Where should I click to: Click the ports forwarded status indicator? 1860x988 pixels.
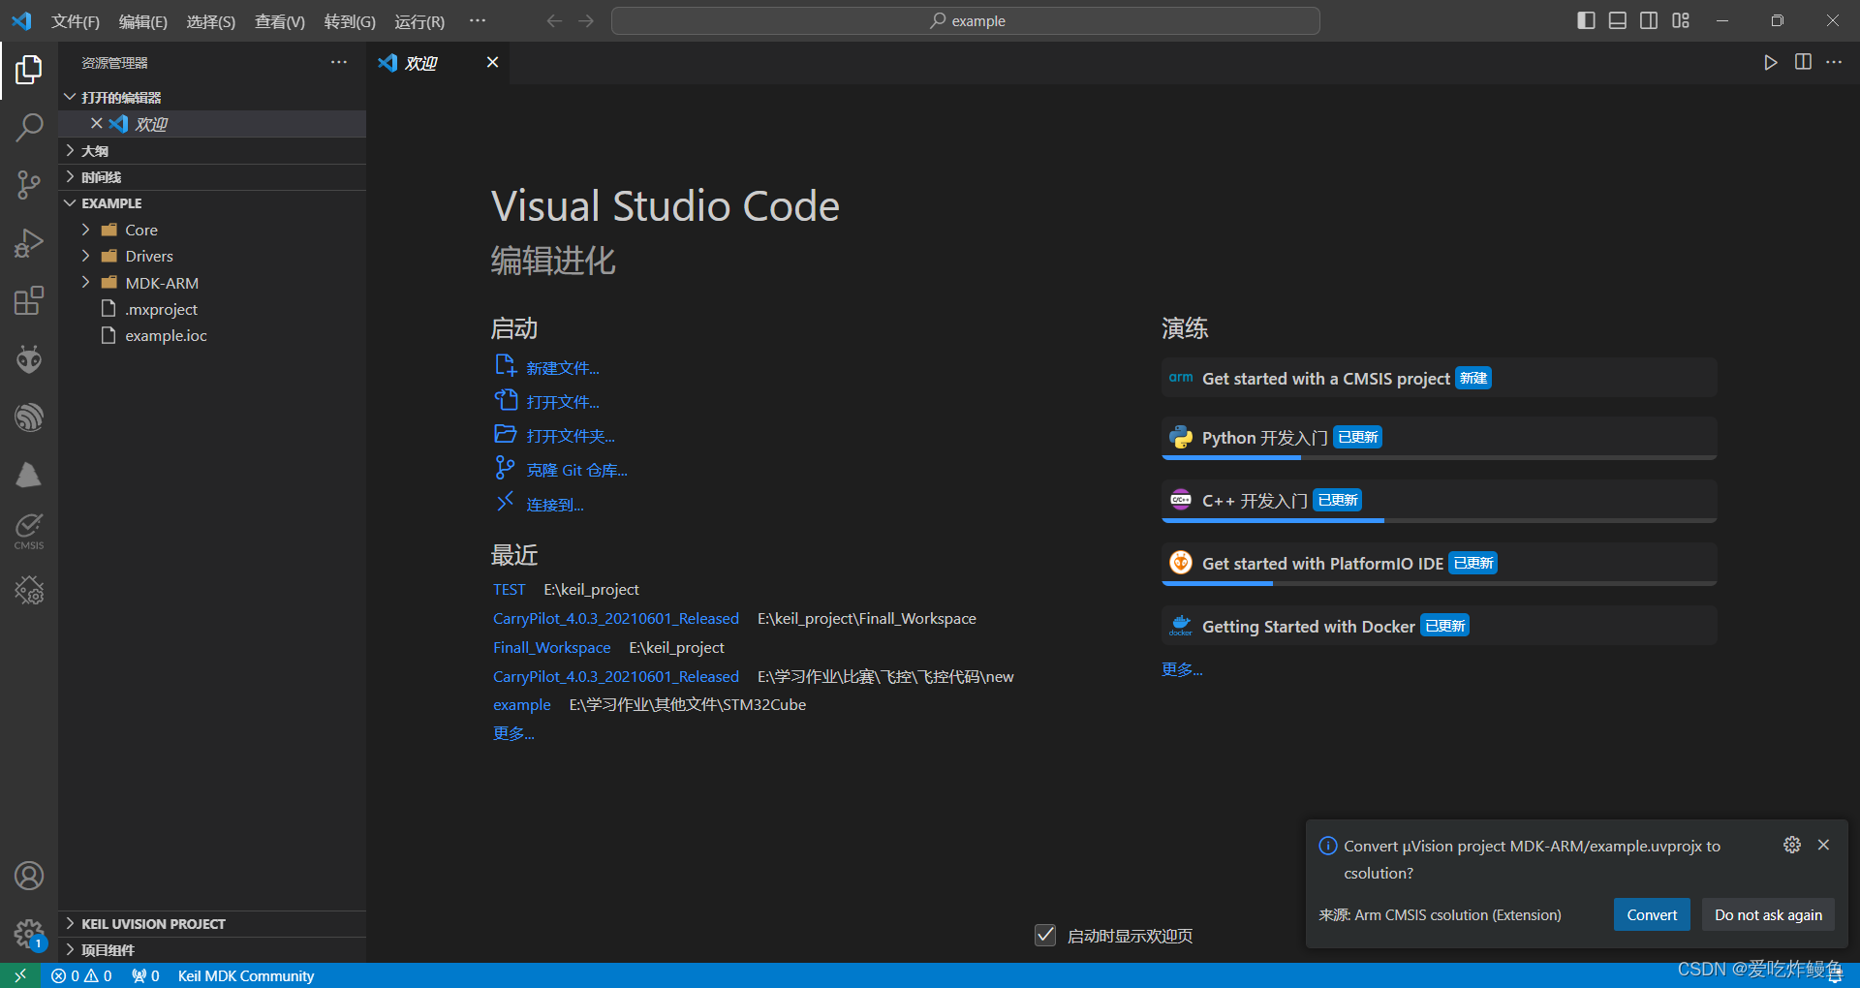click(145, 975)
